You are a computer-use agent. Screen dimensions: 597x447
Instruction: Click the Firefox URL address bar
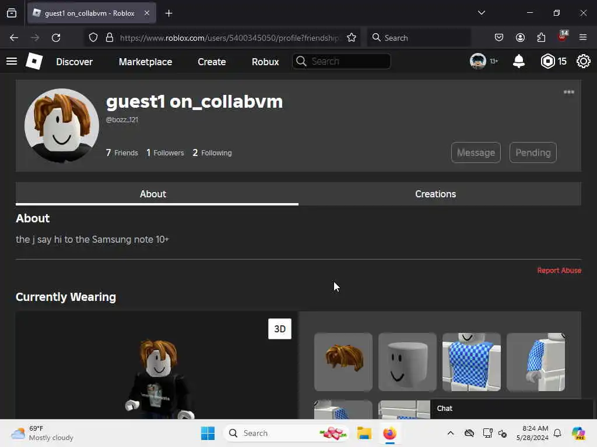click(229, 38)
